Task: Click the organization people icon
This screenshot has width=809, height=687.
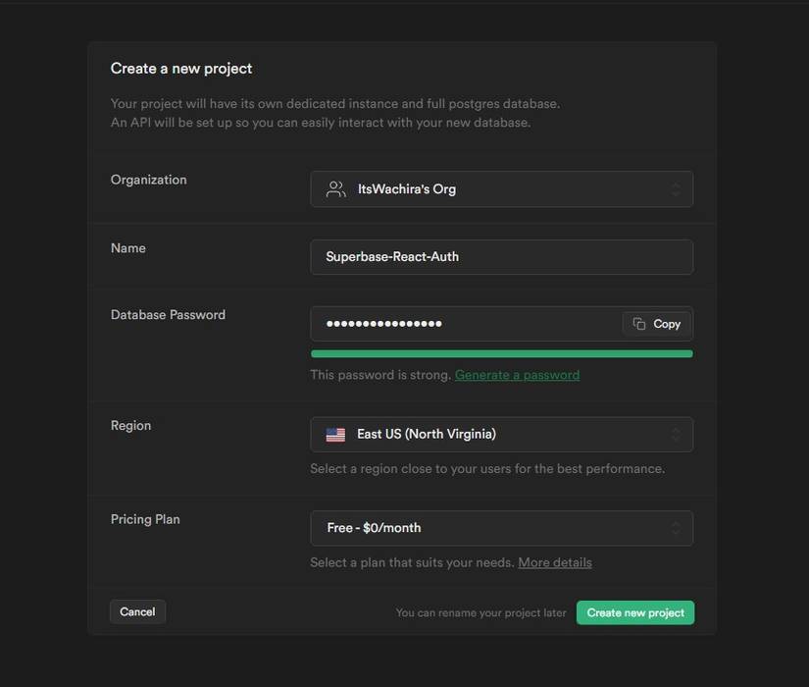Action: [335, 189]
